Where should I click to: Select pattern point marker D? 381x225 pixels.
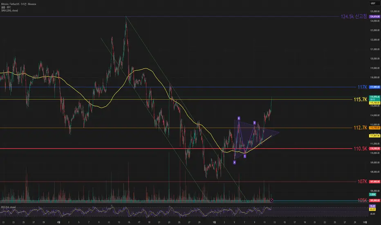point(254,123)
